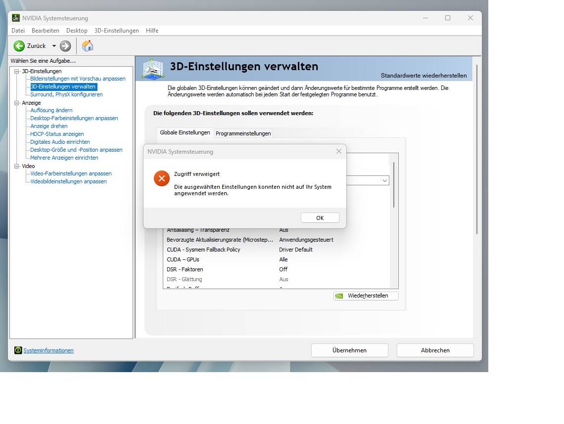564x424 pixels.
Task: Open the Datei menu
Action: (x=18, y=31)
